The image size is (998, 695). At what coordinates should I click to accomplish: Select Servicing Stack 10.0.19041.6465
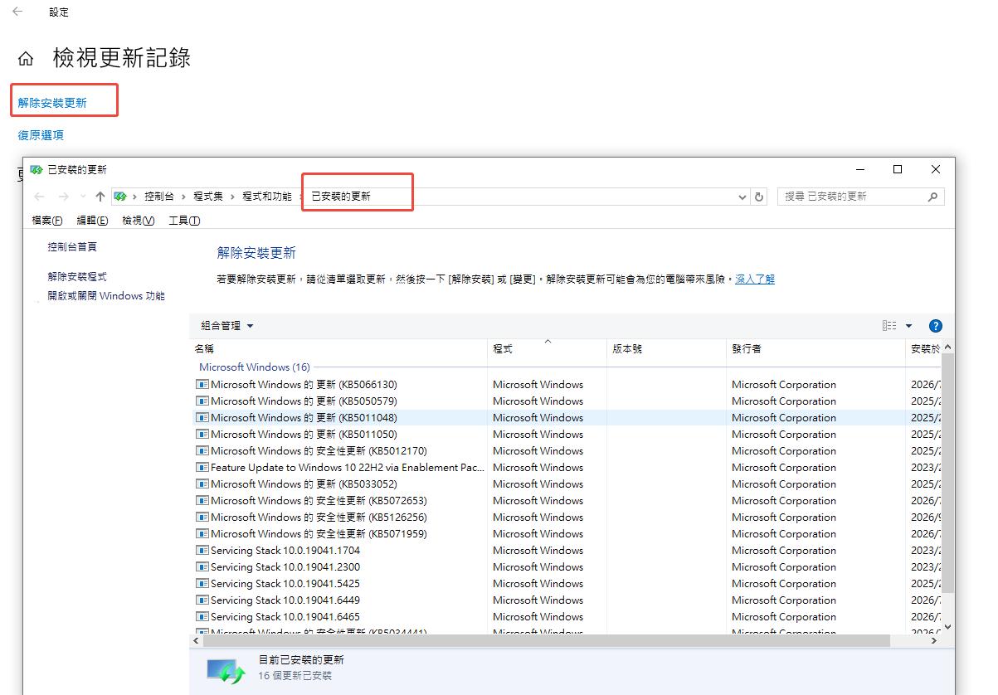pos(568,617)
